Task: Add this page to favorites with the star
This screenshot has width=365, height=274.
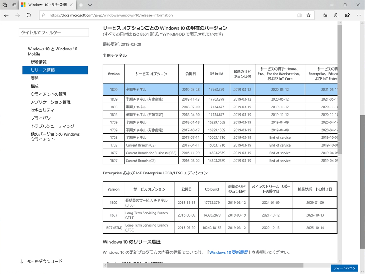Action: click(x=309, y=15)
